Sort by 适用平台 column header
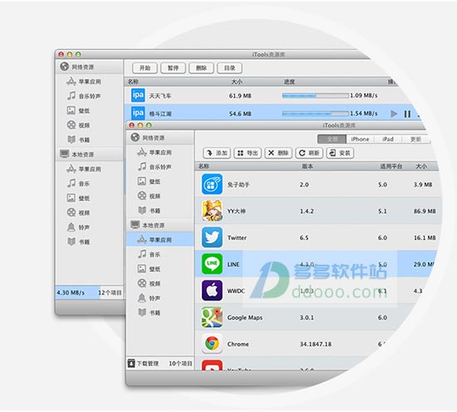The height and width of the screenshot is (412, 457). point(391,166)
